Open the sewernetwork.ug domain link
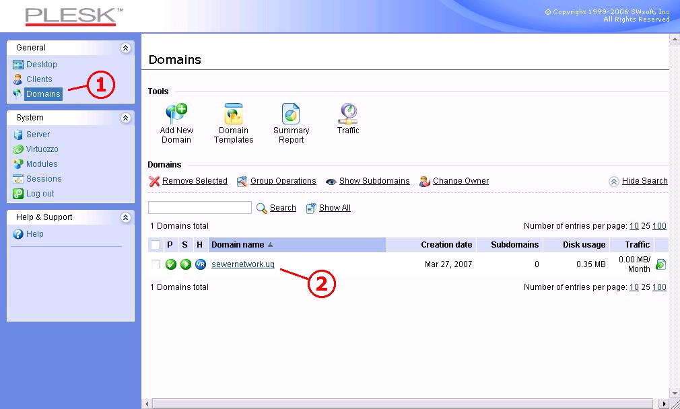The image size is (680, 409). (243, 264)
